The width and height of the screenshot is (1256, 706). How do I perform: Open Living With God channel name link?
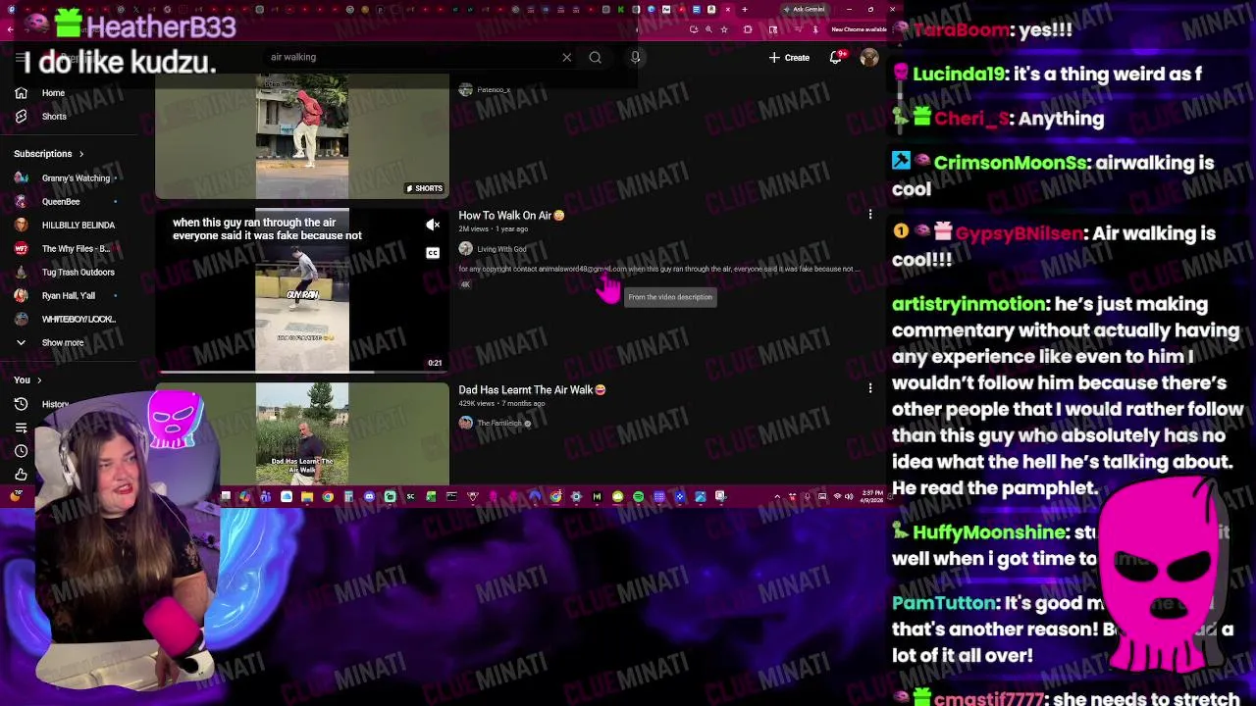(501, 249)
